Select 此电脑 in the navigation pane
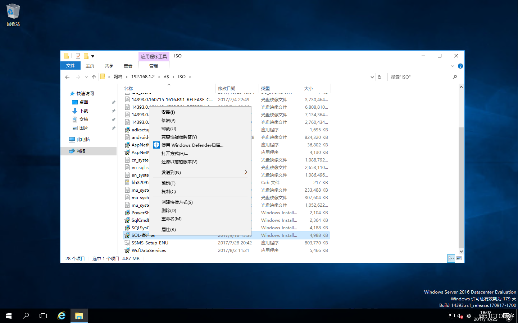The height and width of the screenshot is (323, 518). (x=83, y=140)
